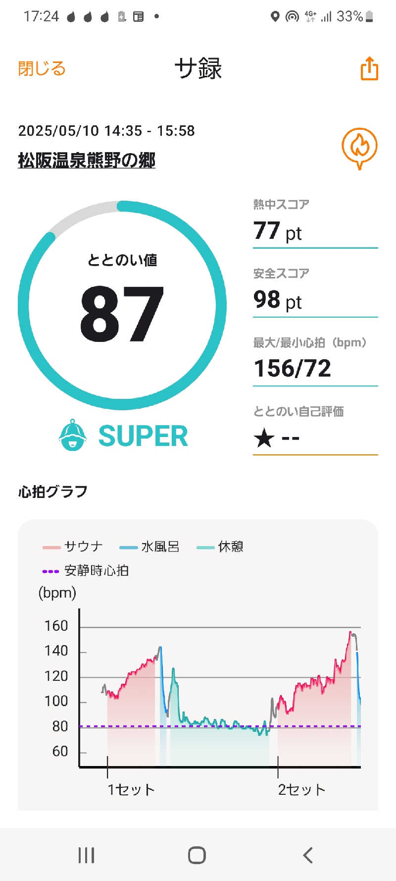Image resolution: width=396 pixels, height=881 pixels.
Task: Open 松阪温泉熊野の郷 facility link
Action: (87, 160)
